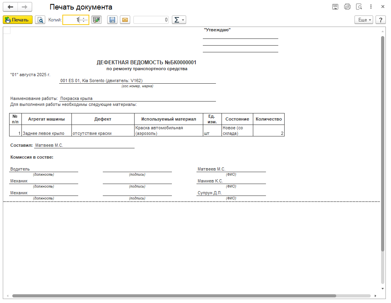Expand the sum (Σ) dropdown
The image size is (391, 303).
(179, 20)
